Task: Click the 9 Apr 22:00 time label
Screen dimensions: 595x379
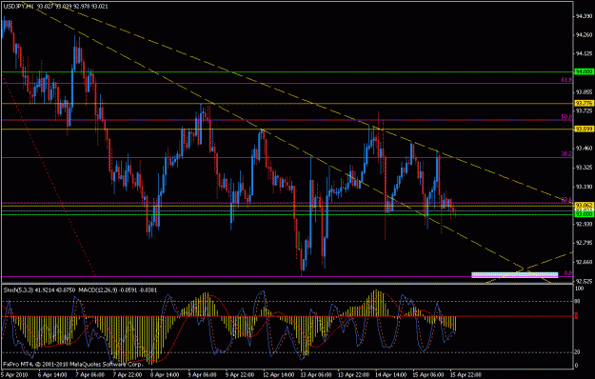Action: coord(240,375)
